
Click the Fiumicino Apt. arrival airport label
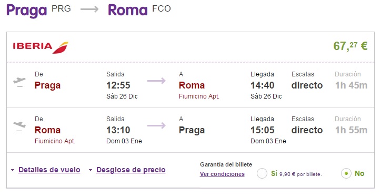click(199, 96)
